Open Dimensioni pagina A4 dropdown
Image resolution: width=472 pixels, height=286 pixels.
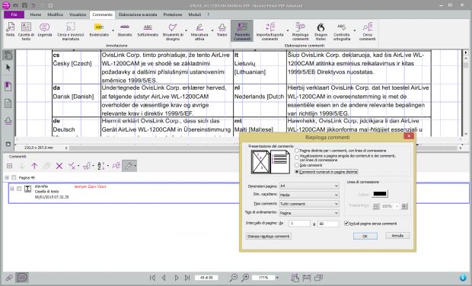coord(309,186)
